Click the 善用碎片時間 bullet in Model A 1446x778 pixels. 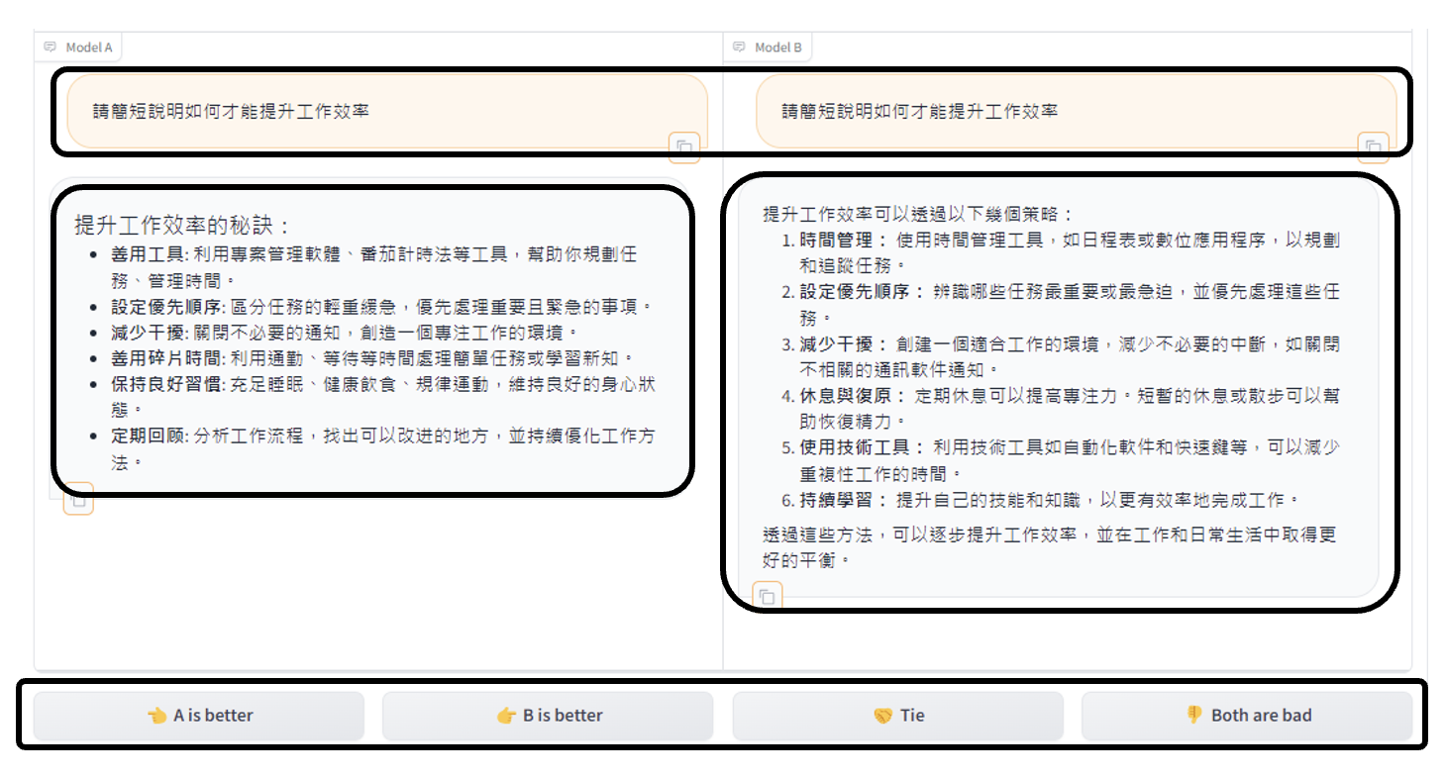147,357
